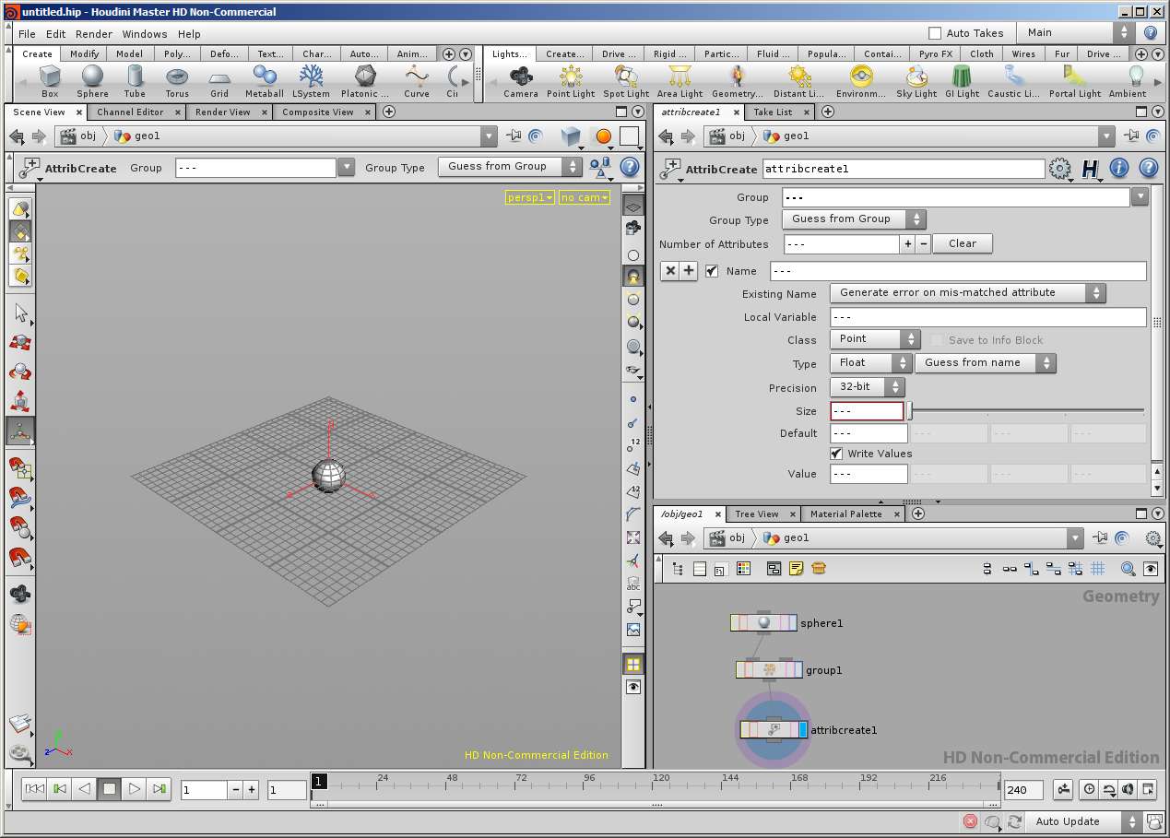
Task: Enable the Auto Takes checkbox
Action: [935, 33]
